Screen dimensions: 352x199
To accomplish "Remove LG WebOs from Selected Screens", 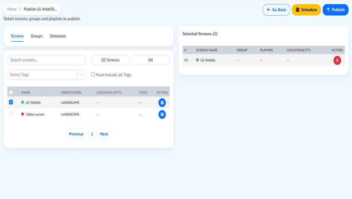I will pos(337,60).
